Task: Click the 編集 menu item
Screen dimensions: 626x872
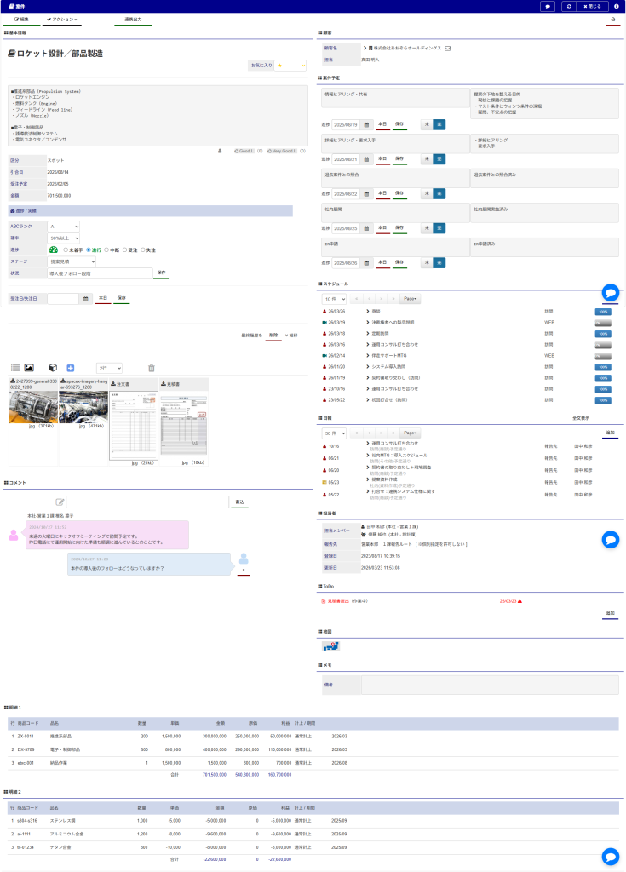Action: (22, 19)
